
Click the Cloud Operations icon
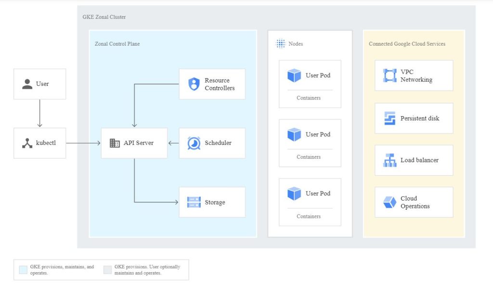(x=389, y=202)
